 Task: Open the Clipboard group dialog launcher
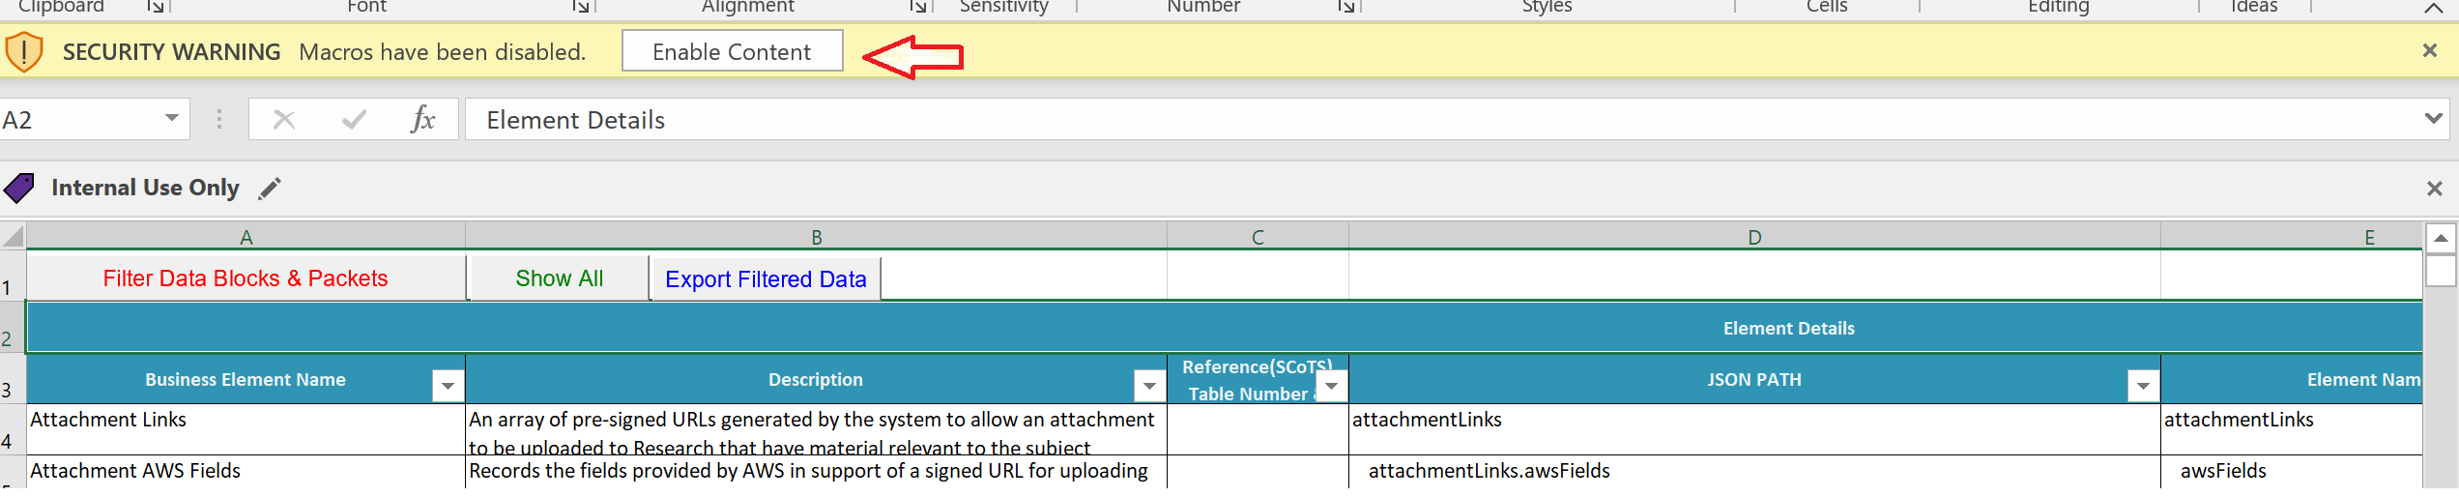155,6
